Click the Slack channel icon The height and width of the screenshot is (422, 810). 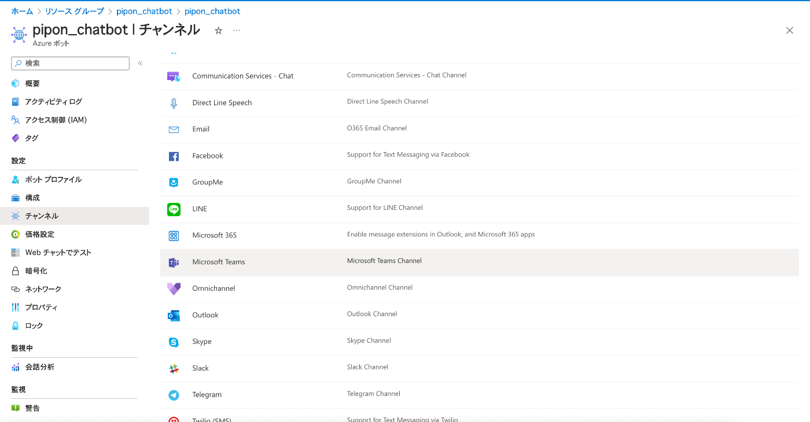click(174, 369)
